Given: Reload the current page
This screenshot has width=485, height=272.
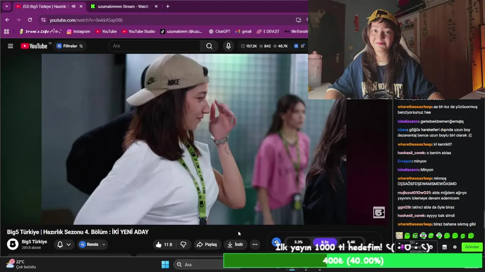Looking at the screenshot, I should pyautogui.click(x=30, y=20).
